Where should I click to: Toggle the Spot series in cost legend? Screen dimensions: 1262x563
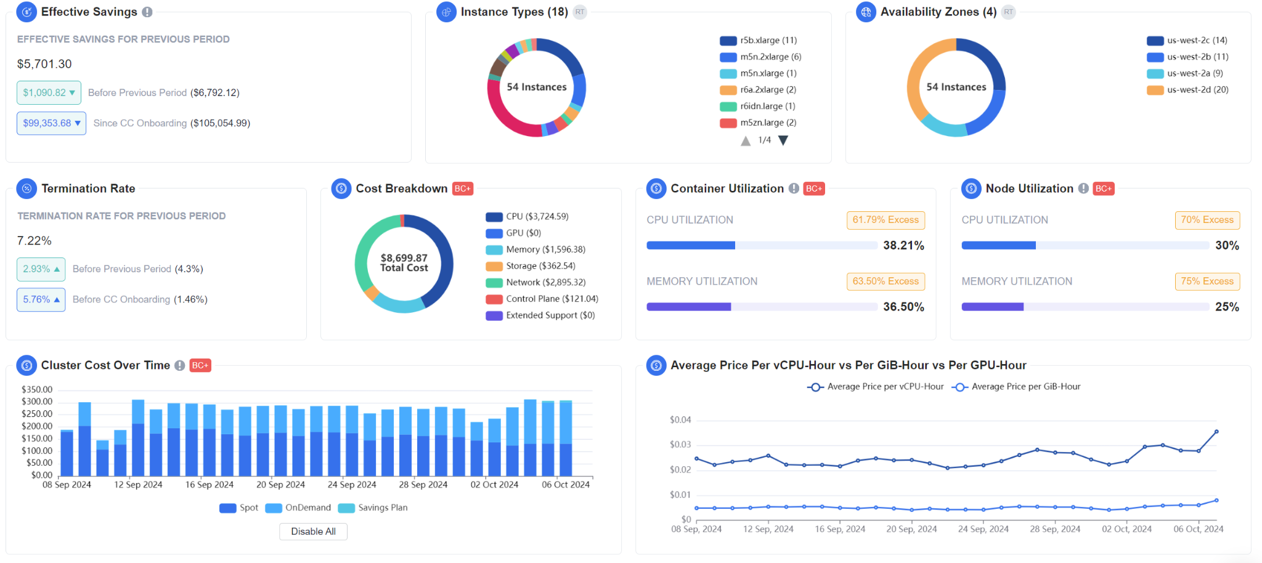[x=239, y=508]
